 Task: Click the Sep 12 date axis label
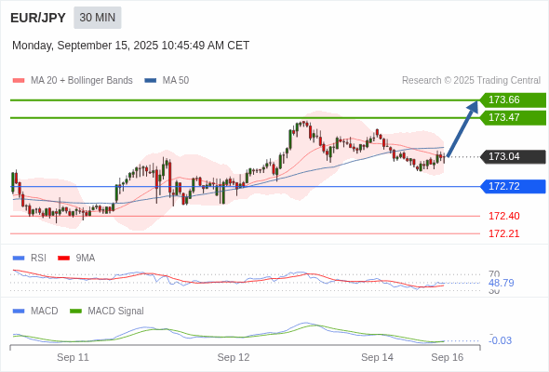(x=234, y=357)
